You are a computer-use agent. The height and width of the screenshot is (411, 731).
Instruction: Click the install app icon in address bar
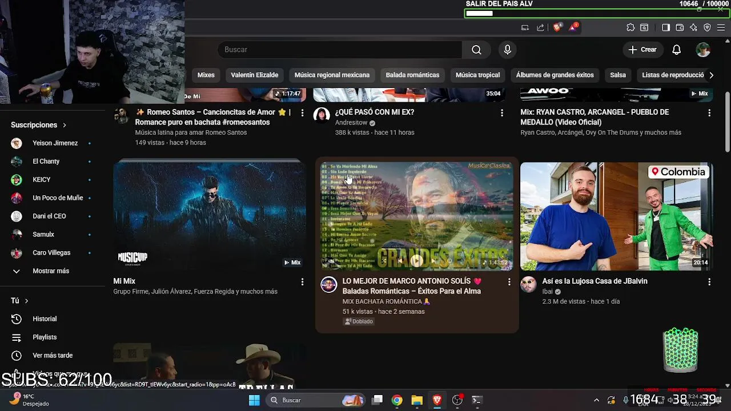click(525, 27)
